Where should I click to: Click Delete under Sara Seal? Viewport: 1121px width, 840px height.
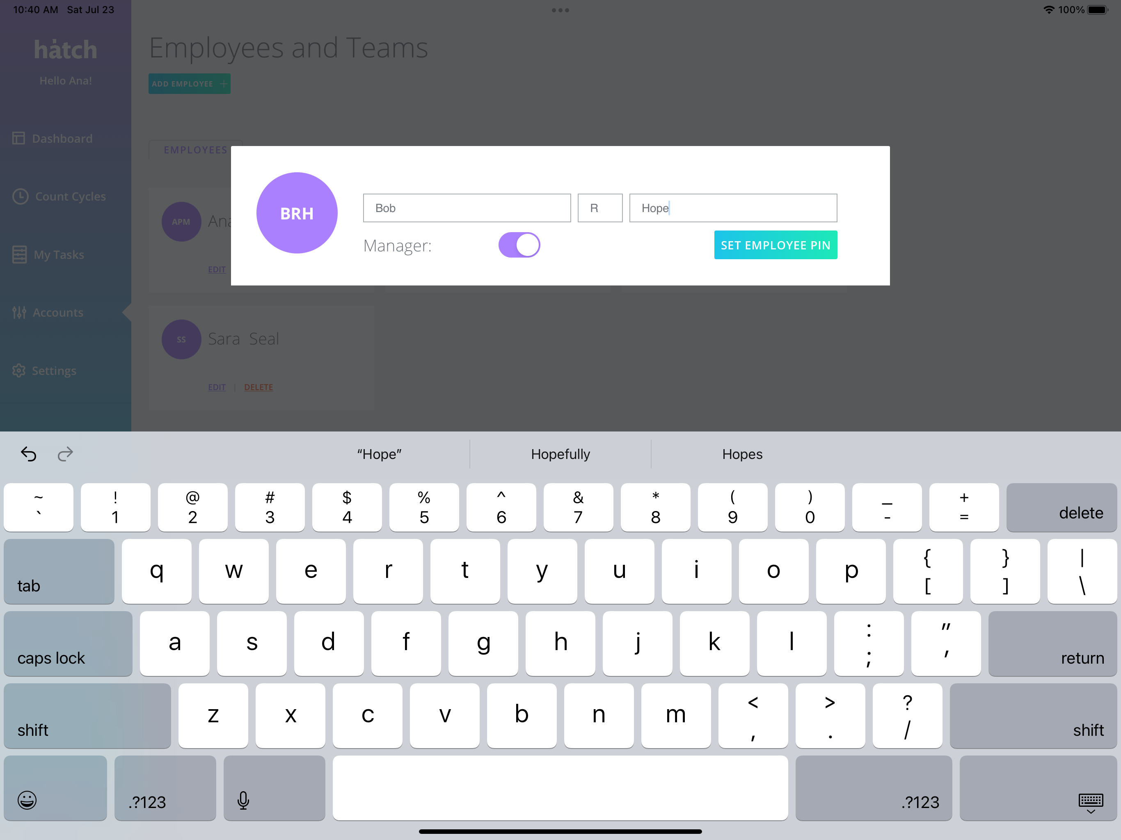pyautogui.click(x=259, y=387)
